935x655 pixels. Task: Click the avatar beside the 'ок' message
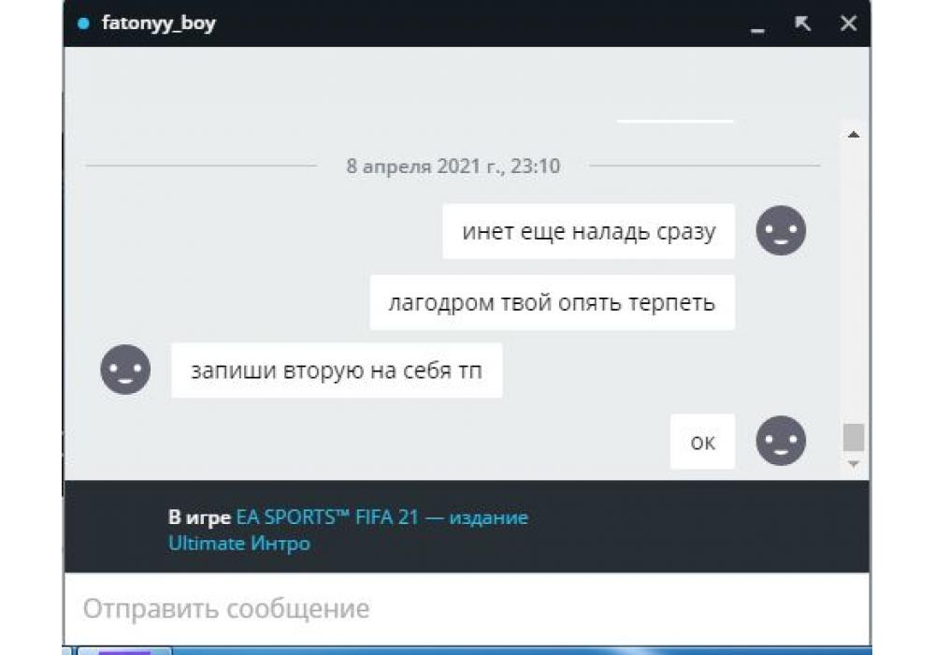click(781, 440)
